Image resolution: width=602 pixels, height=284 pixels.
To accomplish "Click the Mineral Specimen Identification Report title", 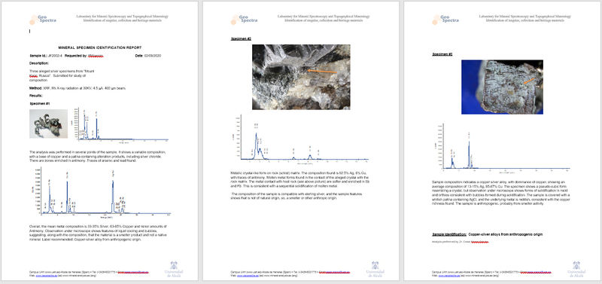I will pos(100,47).
